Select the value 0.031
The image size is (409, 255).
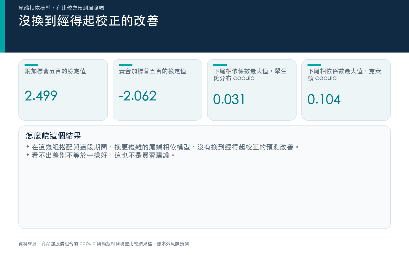pyautogui.click(x=229, y=99)
